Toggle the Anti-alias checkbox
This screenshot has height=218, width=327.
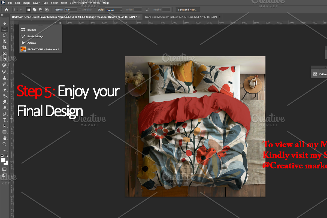coord(80,10)
